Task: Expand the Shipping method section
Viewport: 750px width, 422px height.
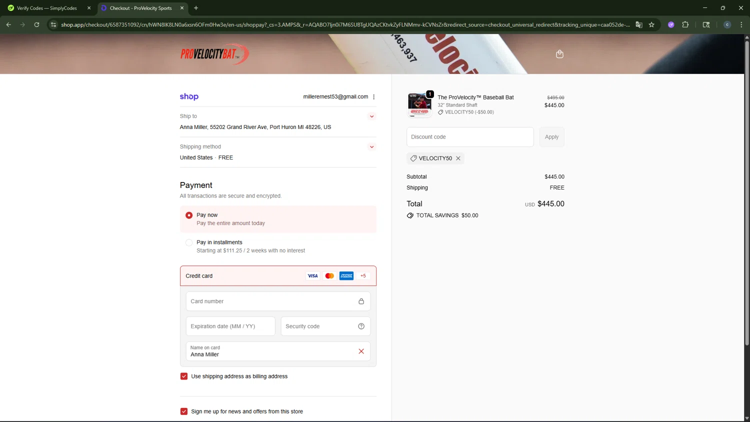Action: (371, 147)
